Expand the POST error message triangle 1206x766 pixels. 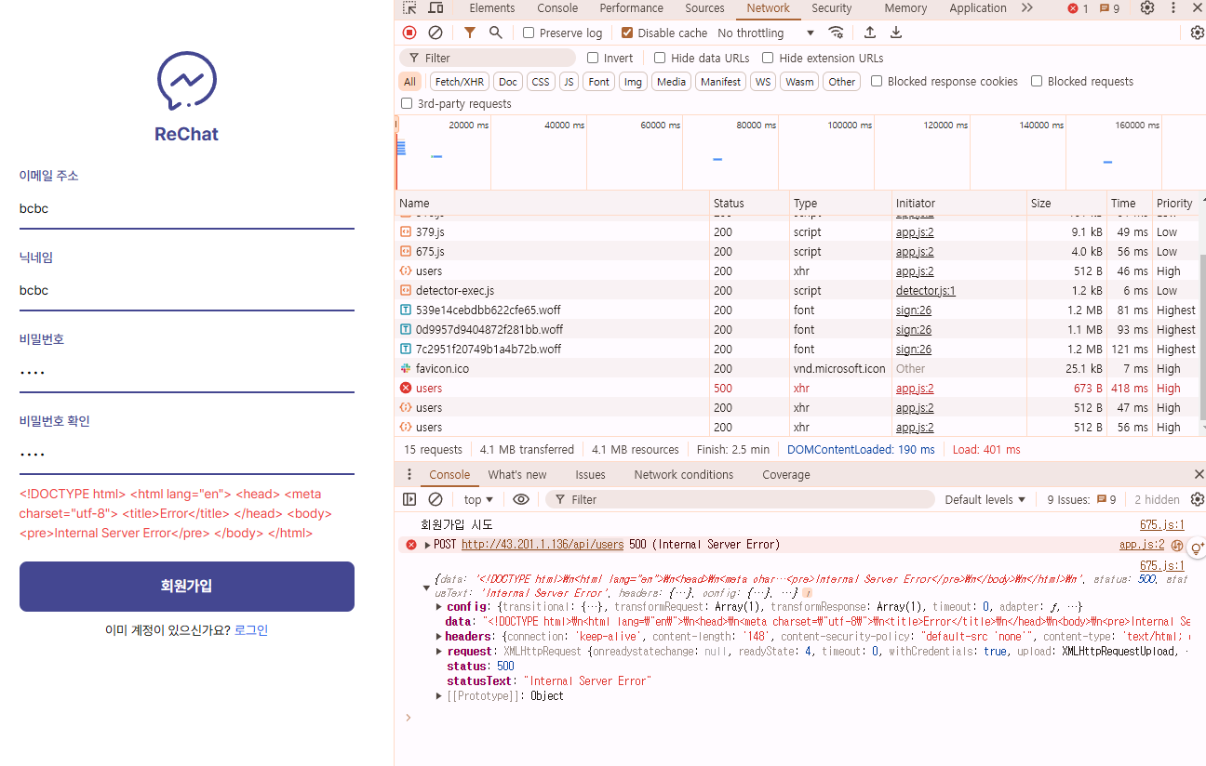428,545
